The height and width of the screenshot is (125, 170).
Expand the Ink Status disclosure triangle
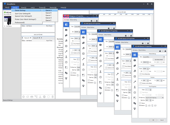coord(5,26)
